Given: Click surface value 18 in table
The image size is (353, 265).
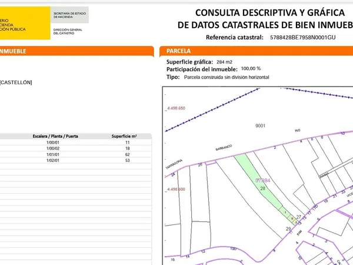Looking at the screenshot, I should tap(128, 148).
